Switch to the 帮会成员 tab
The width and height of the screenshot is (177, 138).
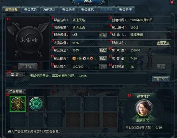(30, 9)
